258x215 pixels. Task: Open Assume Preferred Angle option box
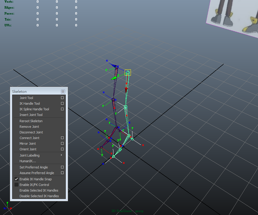(62, 173)
